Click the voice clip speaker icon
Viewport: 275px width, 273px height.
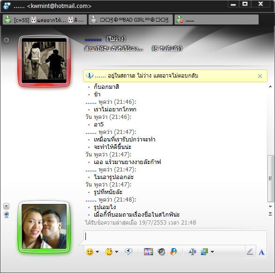pos(161,252)
